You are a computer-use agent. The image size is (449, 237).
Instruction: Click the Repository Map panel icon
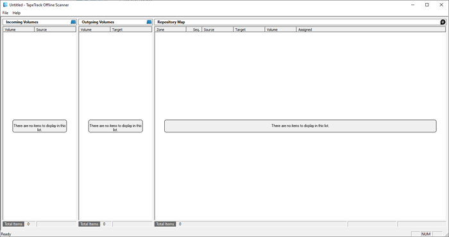pos(443,22)
